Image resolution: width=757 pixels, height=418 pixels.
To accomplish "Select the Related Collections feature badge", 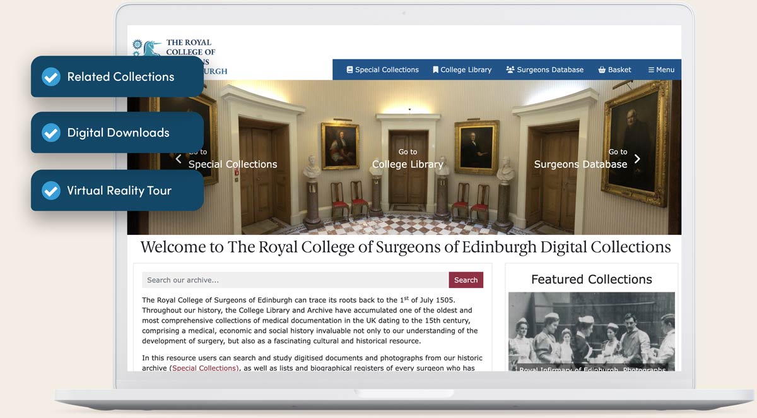I will (117, 76).
